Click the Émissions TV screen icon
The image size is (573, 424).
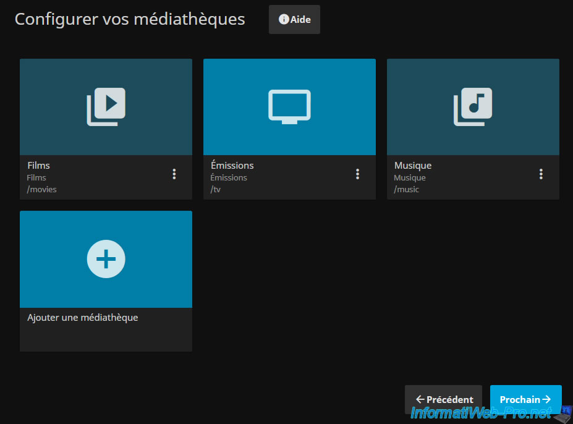pyautogui.click(x=289, y=106)
